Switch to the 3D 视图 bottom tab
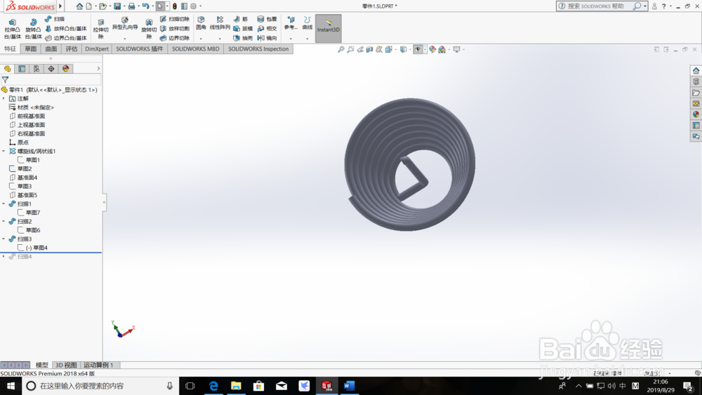 pyautogui.click(x=66, y=365)
